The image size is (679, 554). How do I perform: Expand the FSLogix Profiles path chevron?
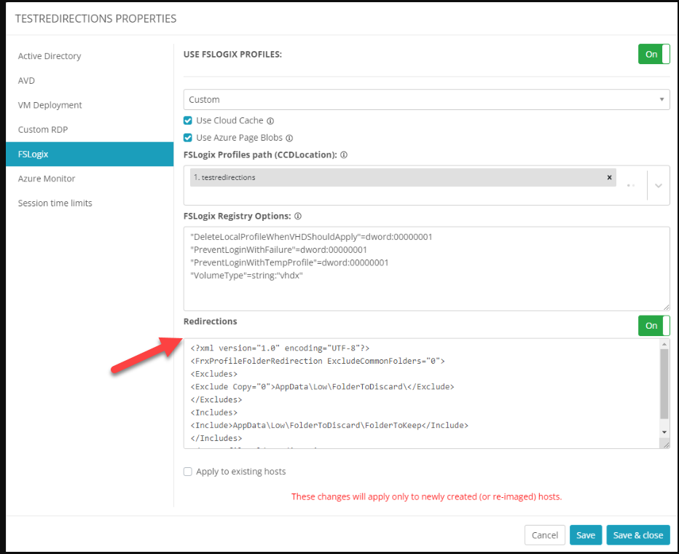pos(658,186)
